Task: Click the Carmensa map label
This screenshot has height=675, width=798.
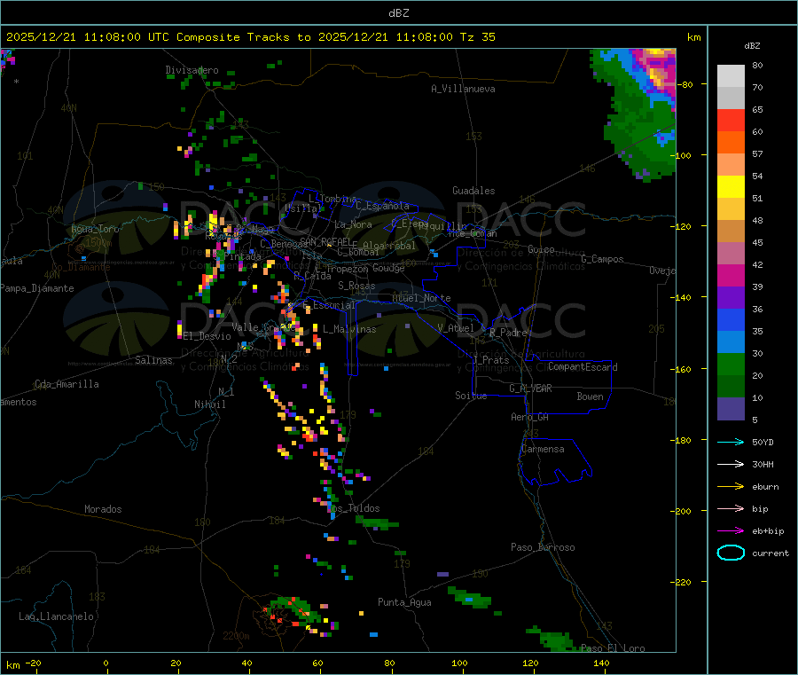Action: click(x=543, y=449)
